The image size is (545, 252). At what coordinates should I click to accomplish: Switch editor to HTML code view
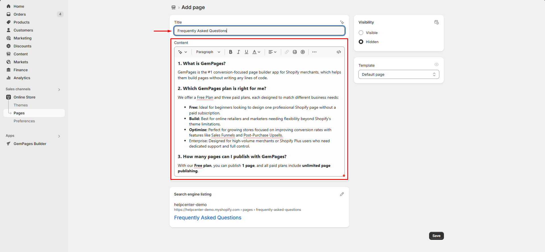coord(339,52)
